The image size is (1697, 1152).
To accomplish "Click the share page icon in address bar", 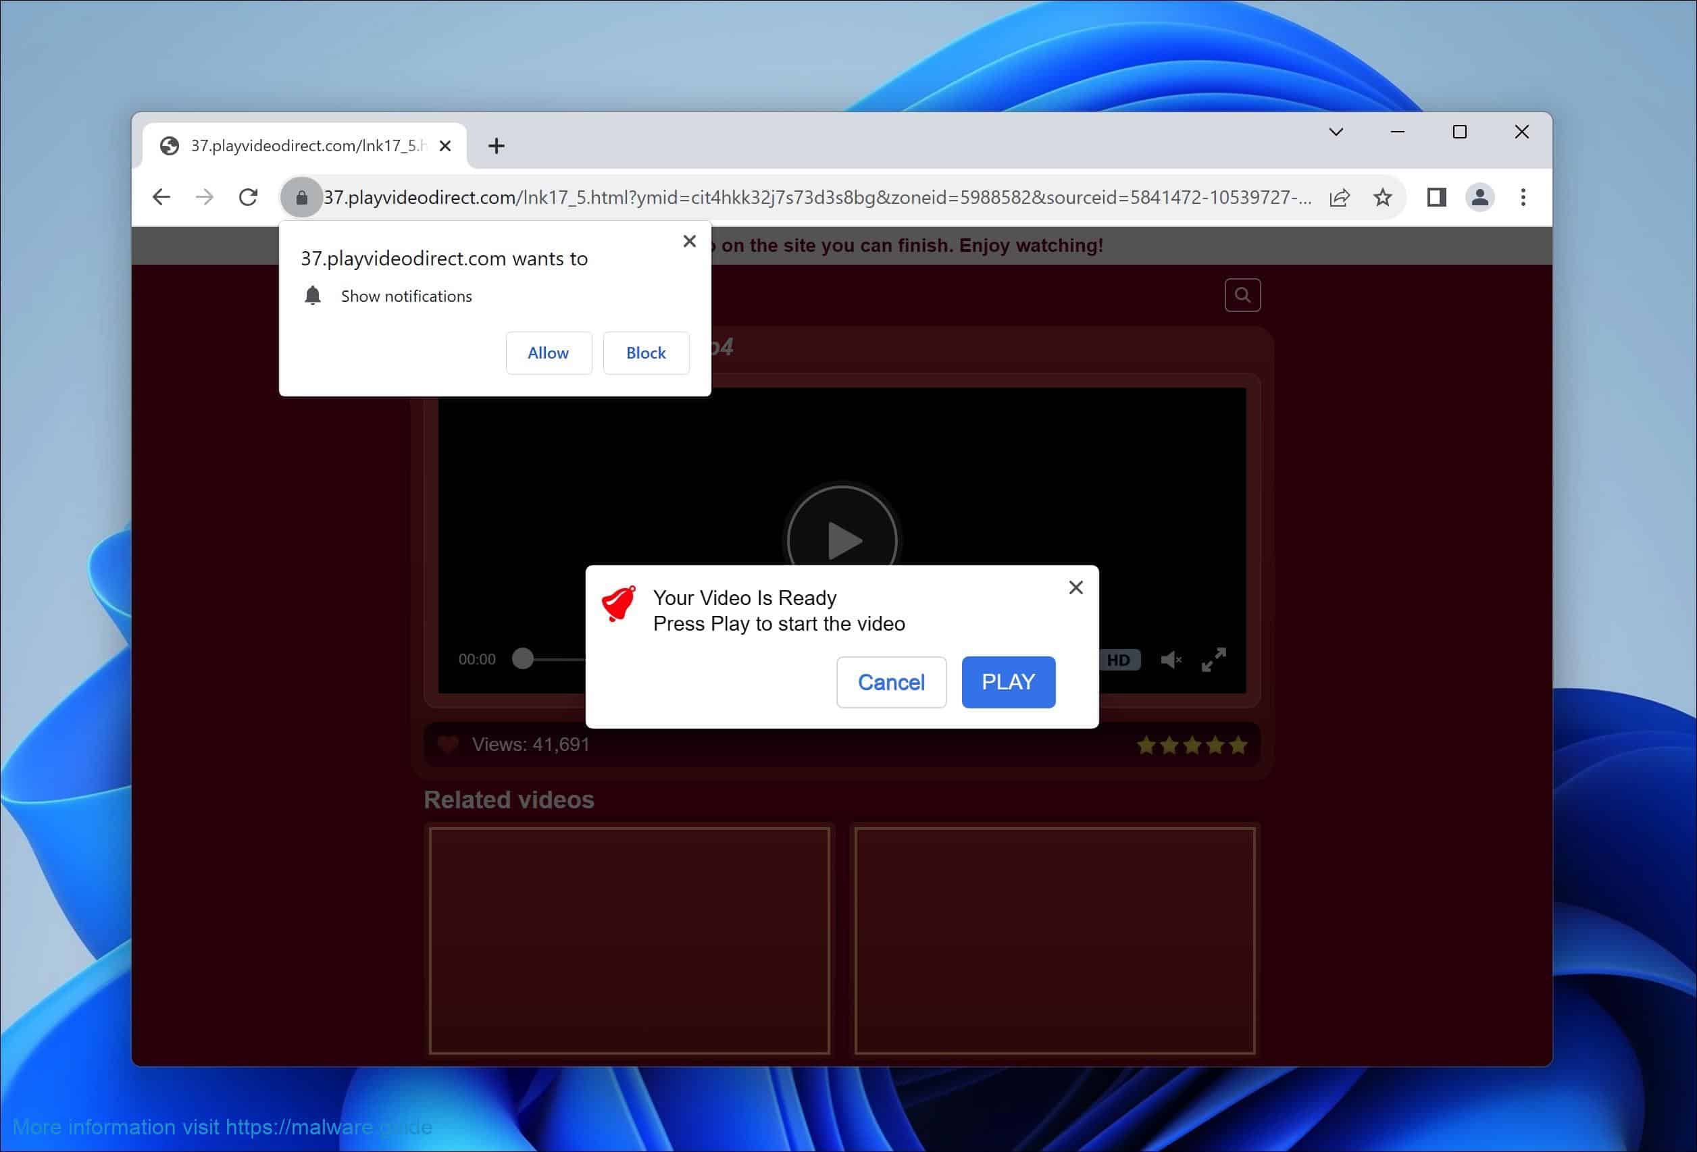I will (x=1340, y=197).
